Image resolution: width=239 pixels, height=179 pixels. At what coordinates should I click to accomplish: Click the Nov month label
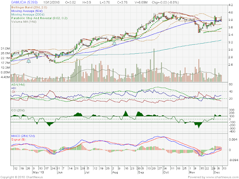(x=192, y=172)
